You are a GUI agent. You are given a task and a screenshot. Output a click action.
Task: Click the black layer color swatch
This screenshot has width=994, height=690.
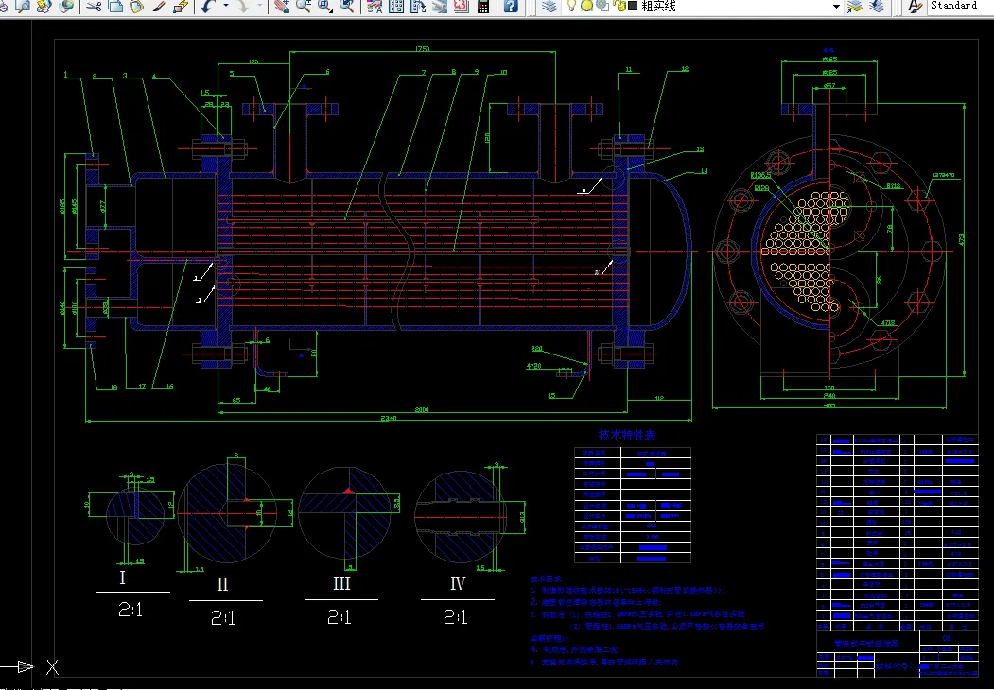pos(633,7)
